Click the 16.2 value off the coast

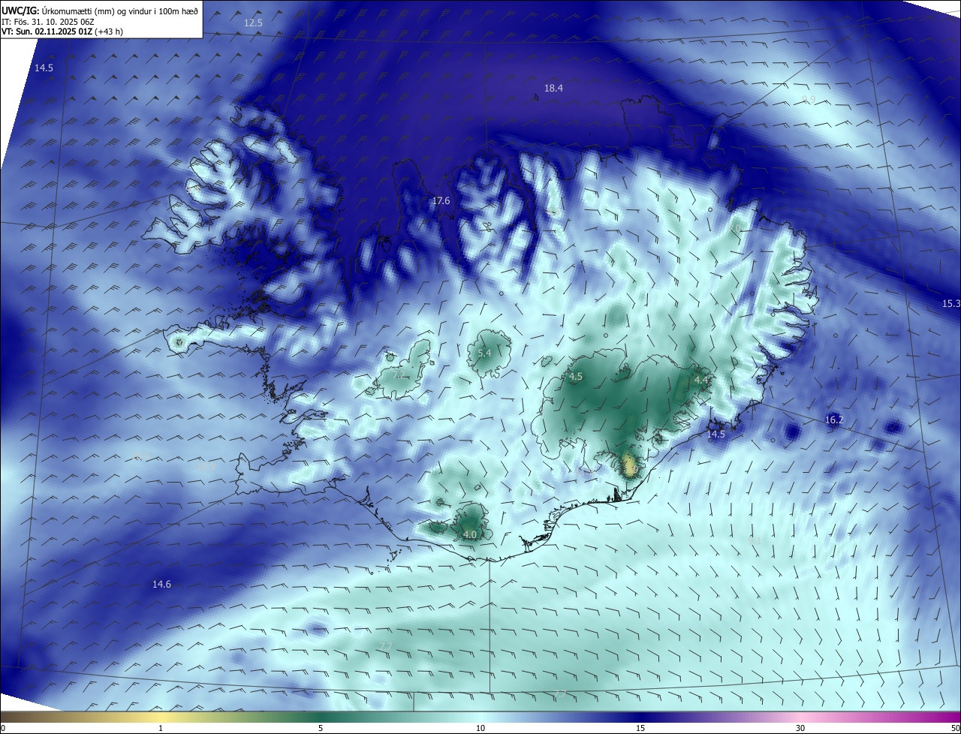tap(834, 420)
